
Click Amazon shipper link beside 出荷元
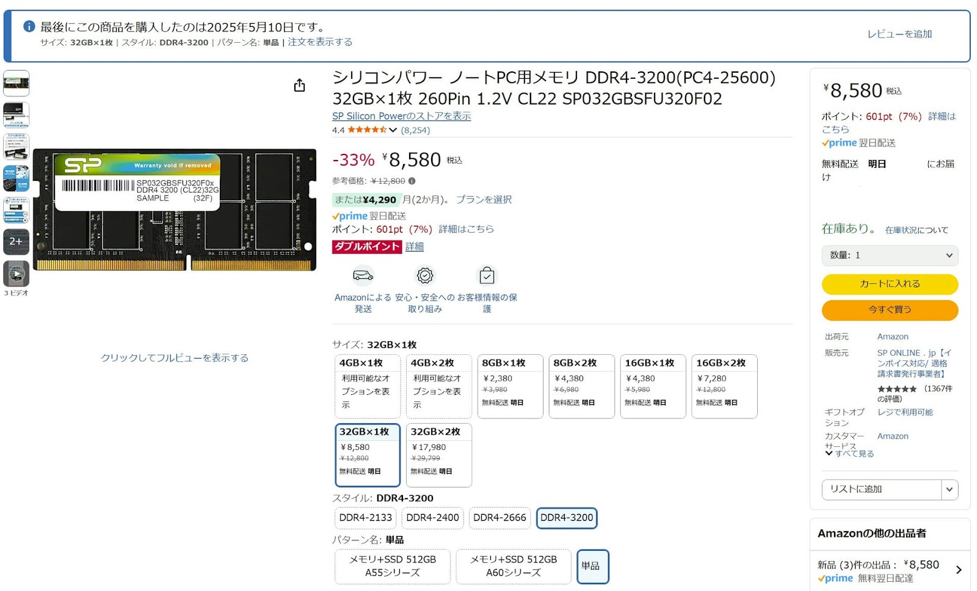(893, 336)
